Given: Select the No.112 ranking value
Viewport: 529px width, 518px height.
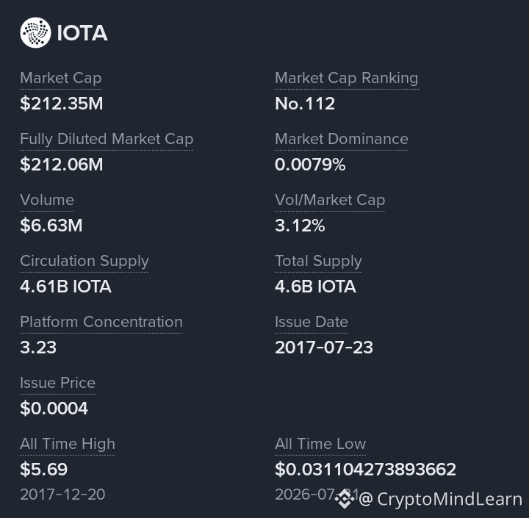Looking at the screenshot, I should (x=305, y=104).
